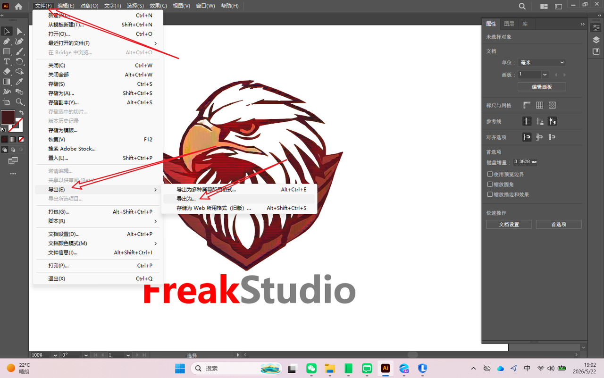Viewport: 604px width, 378px height.
Task: Expand 最近打开的文件 submenu
Action: point(98,43)
